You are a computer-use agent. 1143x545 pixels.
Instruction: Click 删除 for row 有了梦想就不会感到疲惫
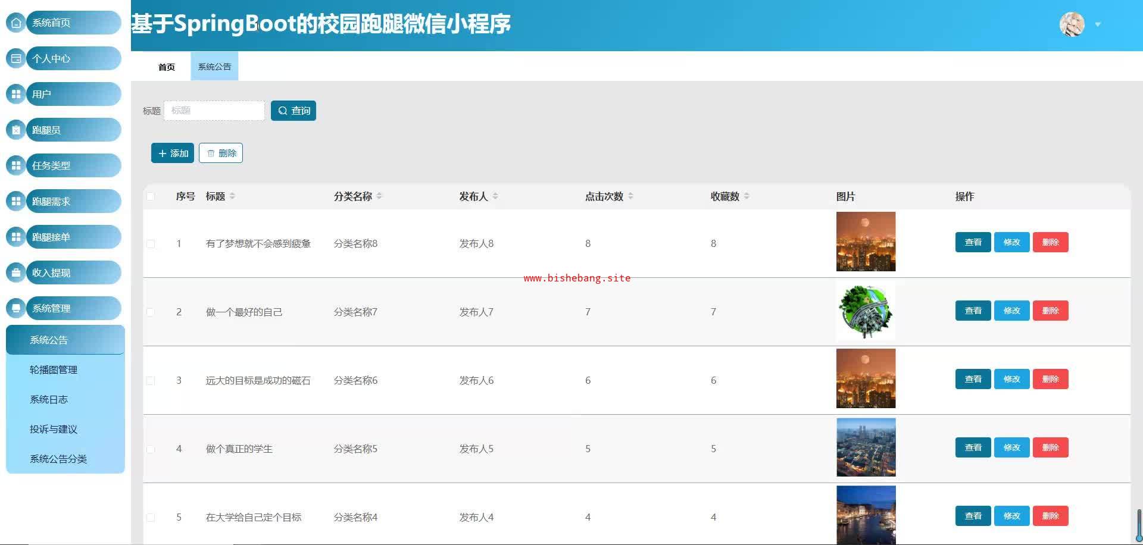click(1050, 242)
